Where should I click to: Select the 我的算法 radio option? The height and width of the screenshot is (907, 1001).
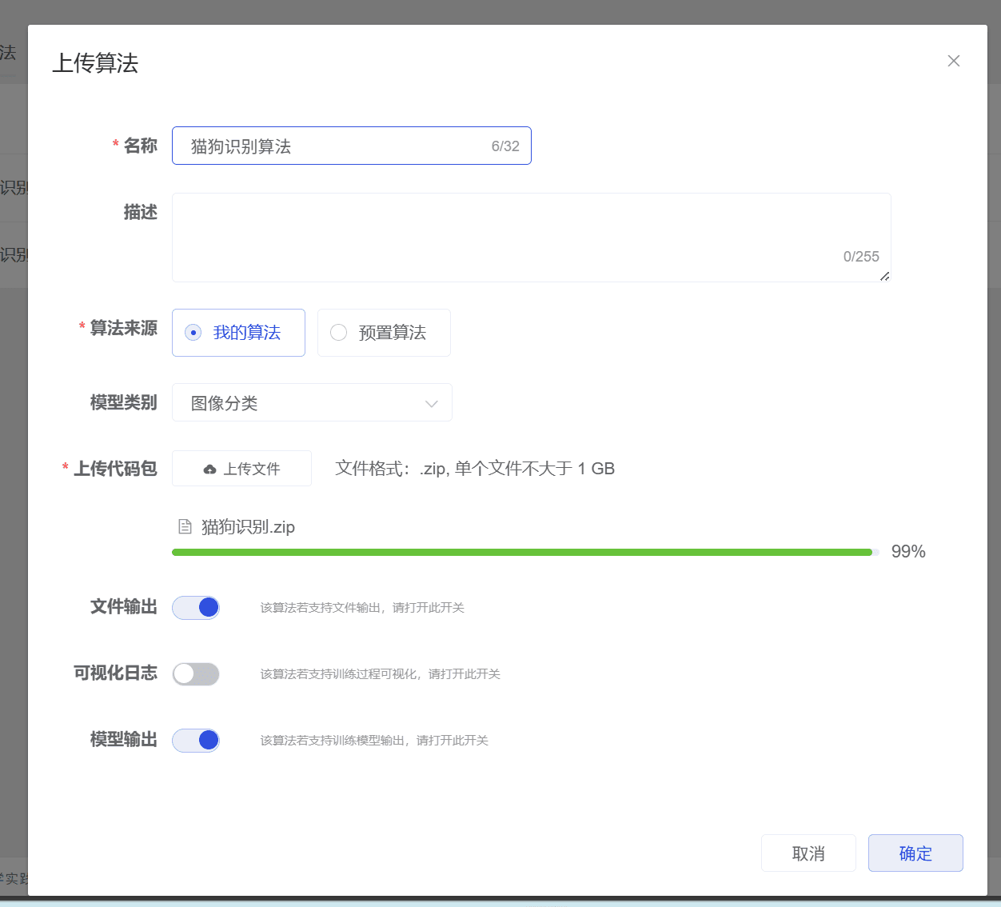(193, 333)
